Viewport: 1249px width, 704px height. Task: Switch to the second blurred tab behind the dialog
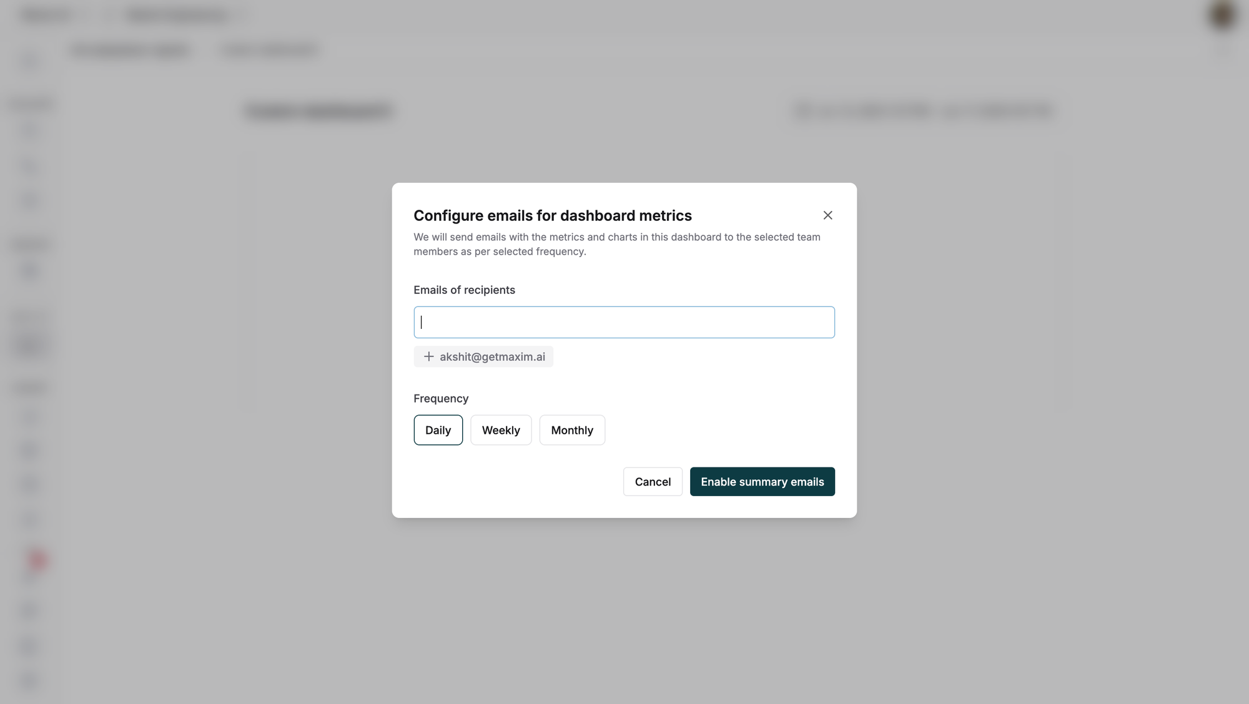pos(270,50)
